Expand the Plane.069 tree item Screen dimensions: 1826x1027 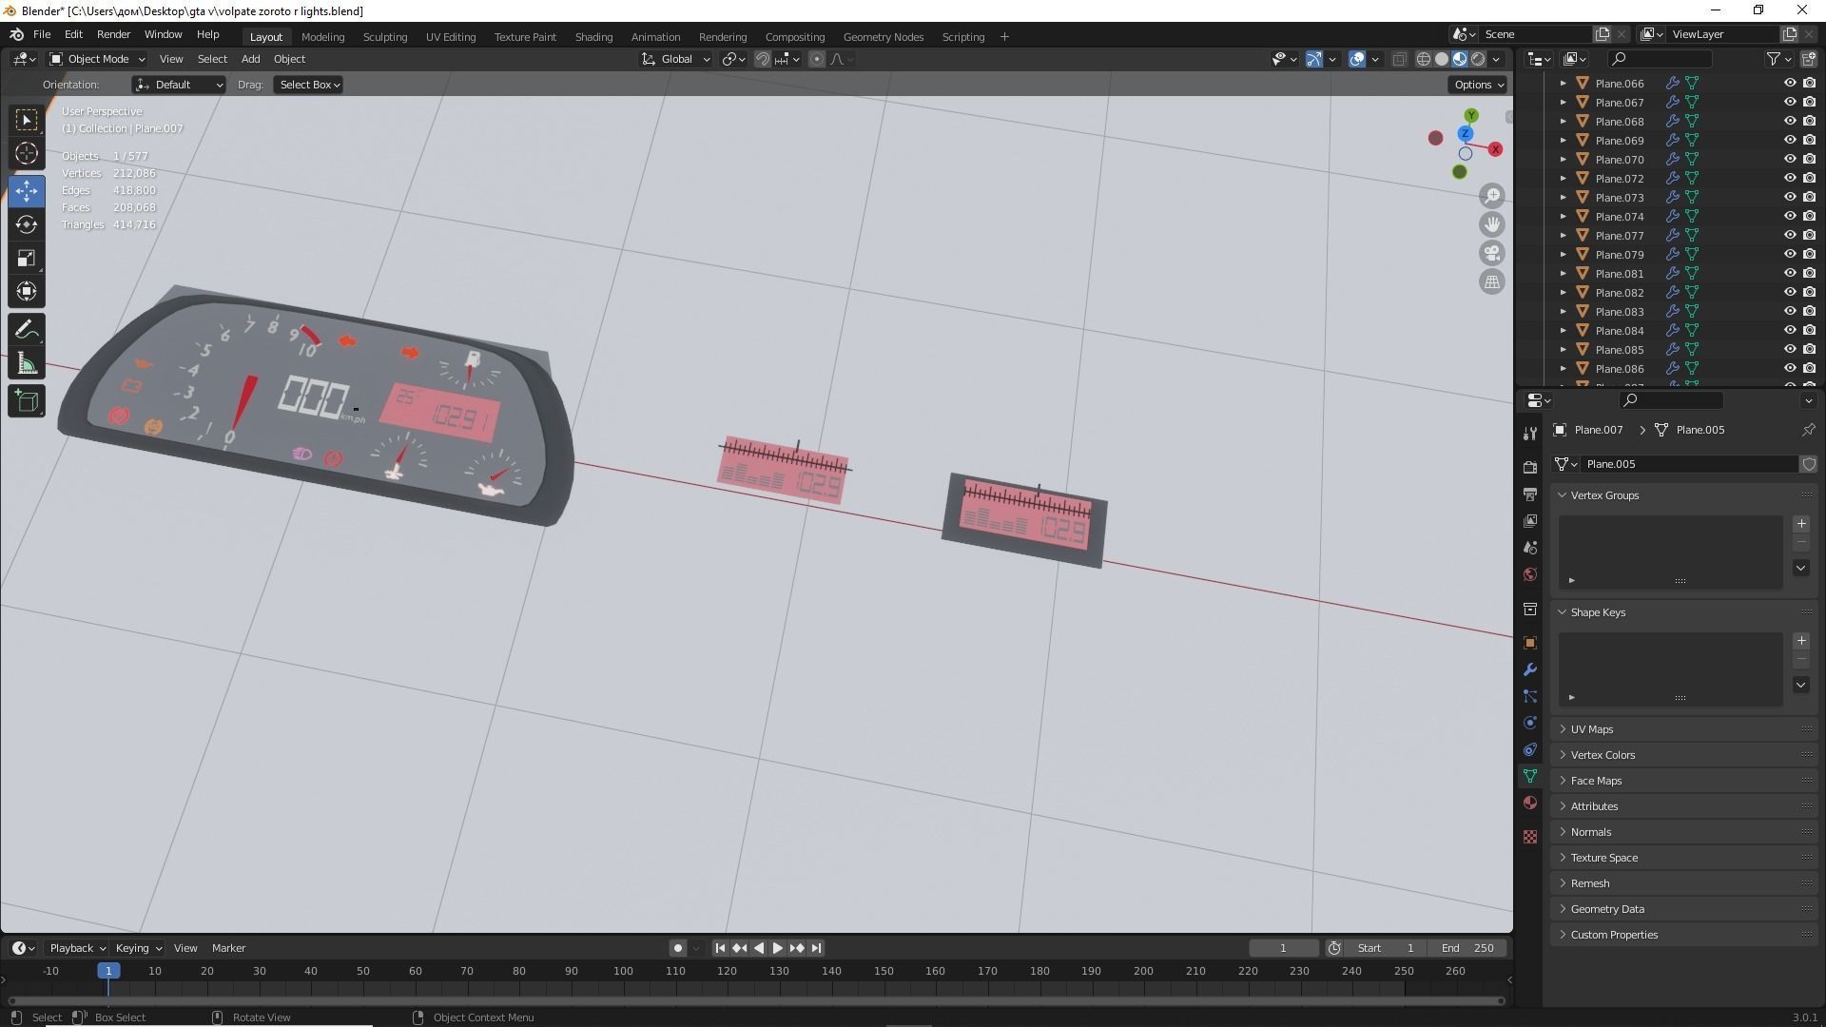pyautogui.click(x=1563, y=141)
